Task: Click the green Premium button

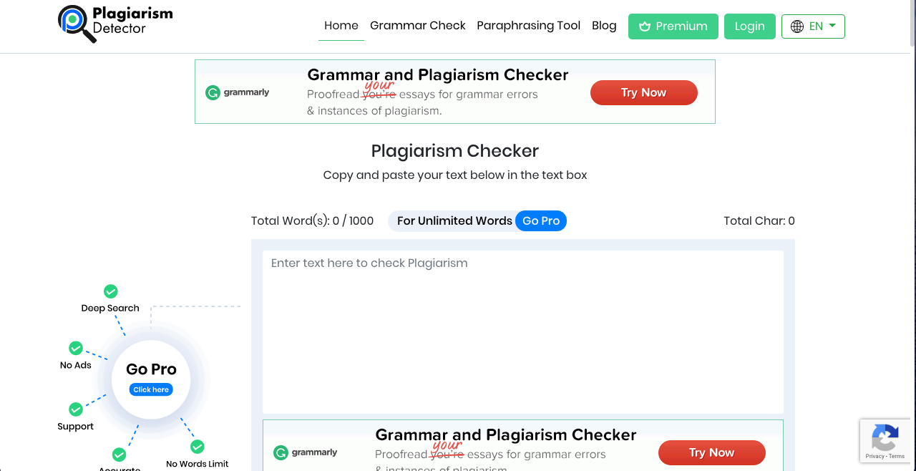Action: pyautogui.click(x=673, y=26)
